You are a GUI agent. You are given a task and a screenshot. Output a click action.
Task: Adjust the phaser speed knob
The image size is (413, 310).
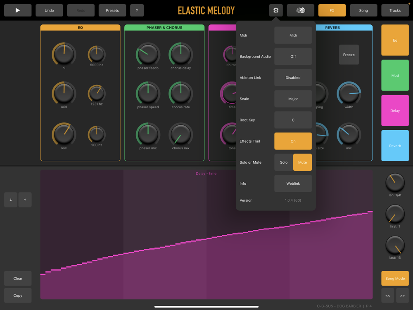(x=148, y=93)
